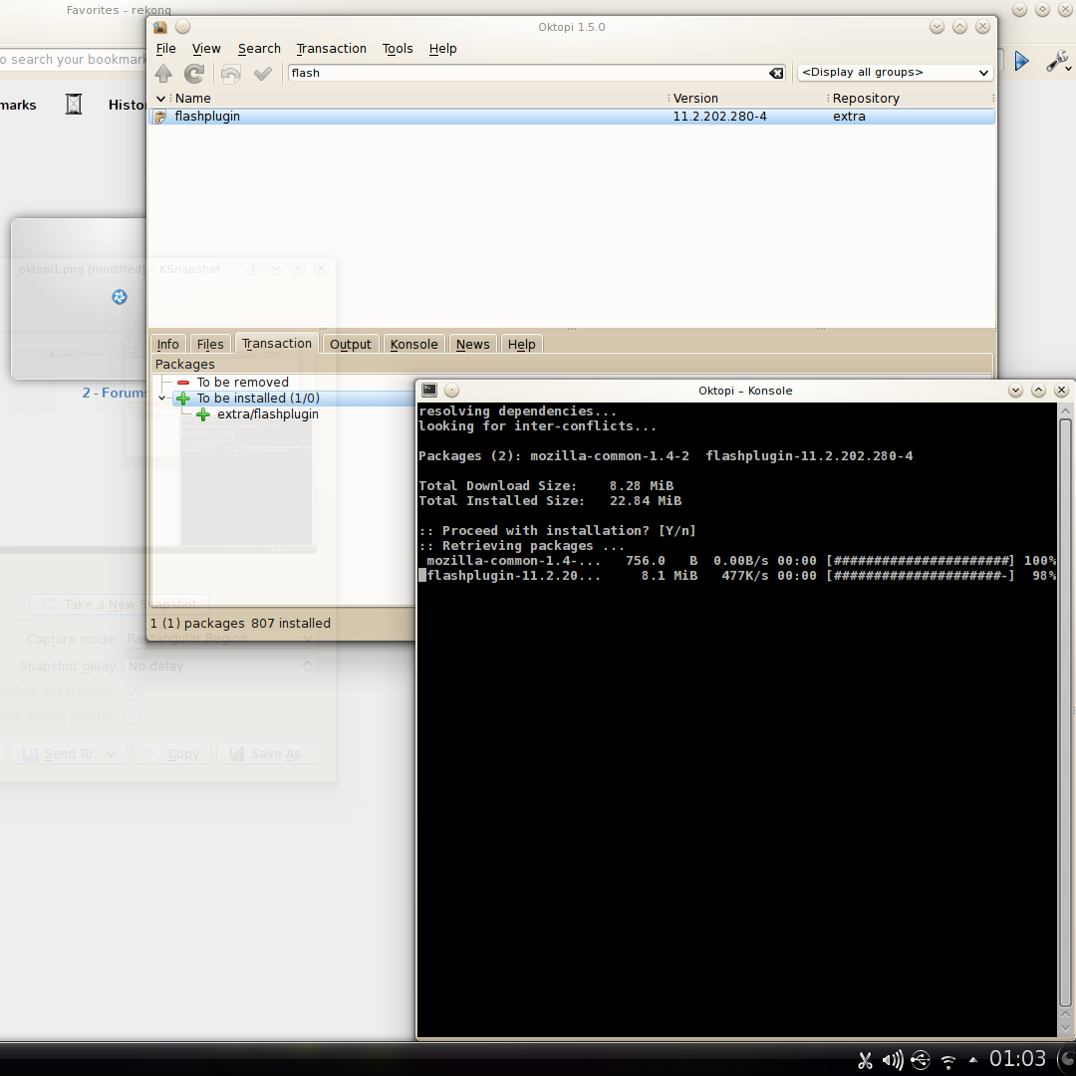Open the Transaction menu in Oktopi
The height and width of the screenshot is (1076, 1076).
332,49
